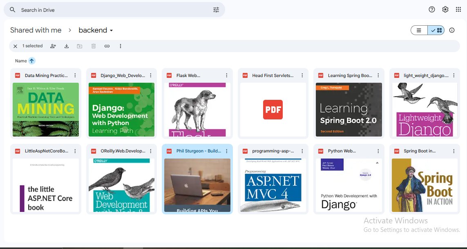This screenshot has height=249, width=467.
Task: Open more options for Flask Web PDF
Action: point(226,75)
